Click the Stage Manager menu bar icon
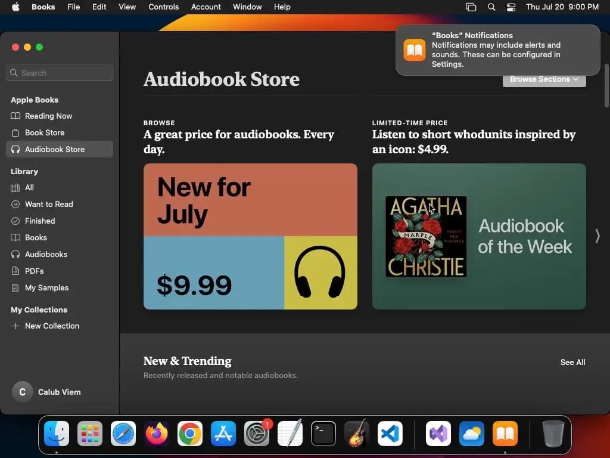 click(x=471, y=7)
